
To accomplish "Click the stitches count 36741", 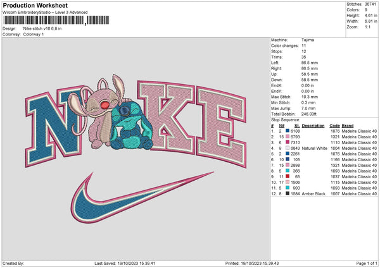I will click(370, 4).
